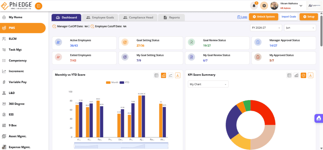Switch KPI Score Summary to bar chart

296,76
